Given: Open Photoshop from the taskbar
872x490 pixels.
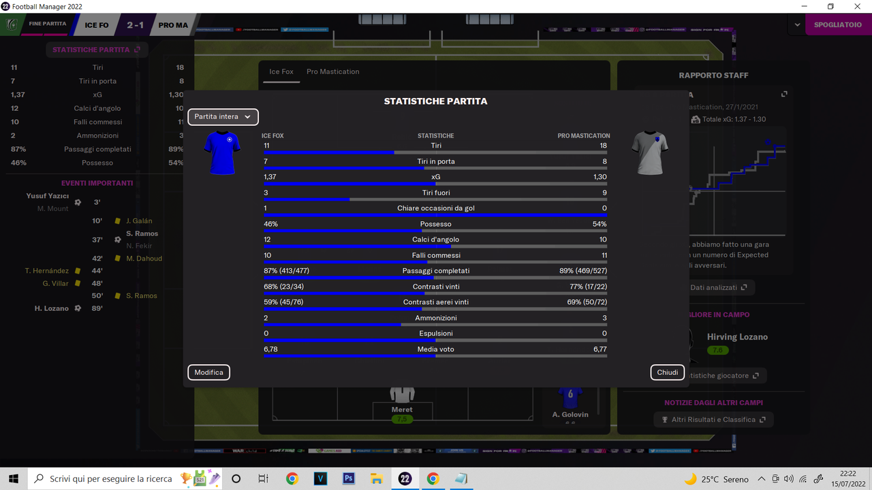Looking at the screenshot, I should [348, 479].
